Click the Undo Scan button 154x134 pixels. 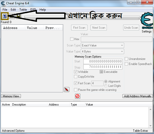point(131,28)
